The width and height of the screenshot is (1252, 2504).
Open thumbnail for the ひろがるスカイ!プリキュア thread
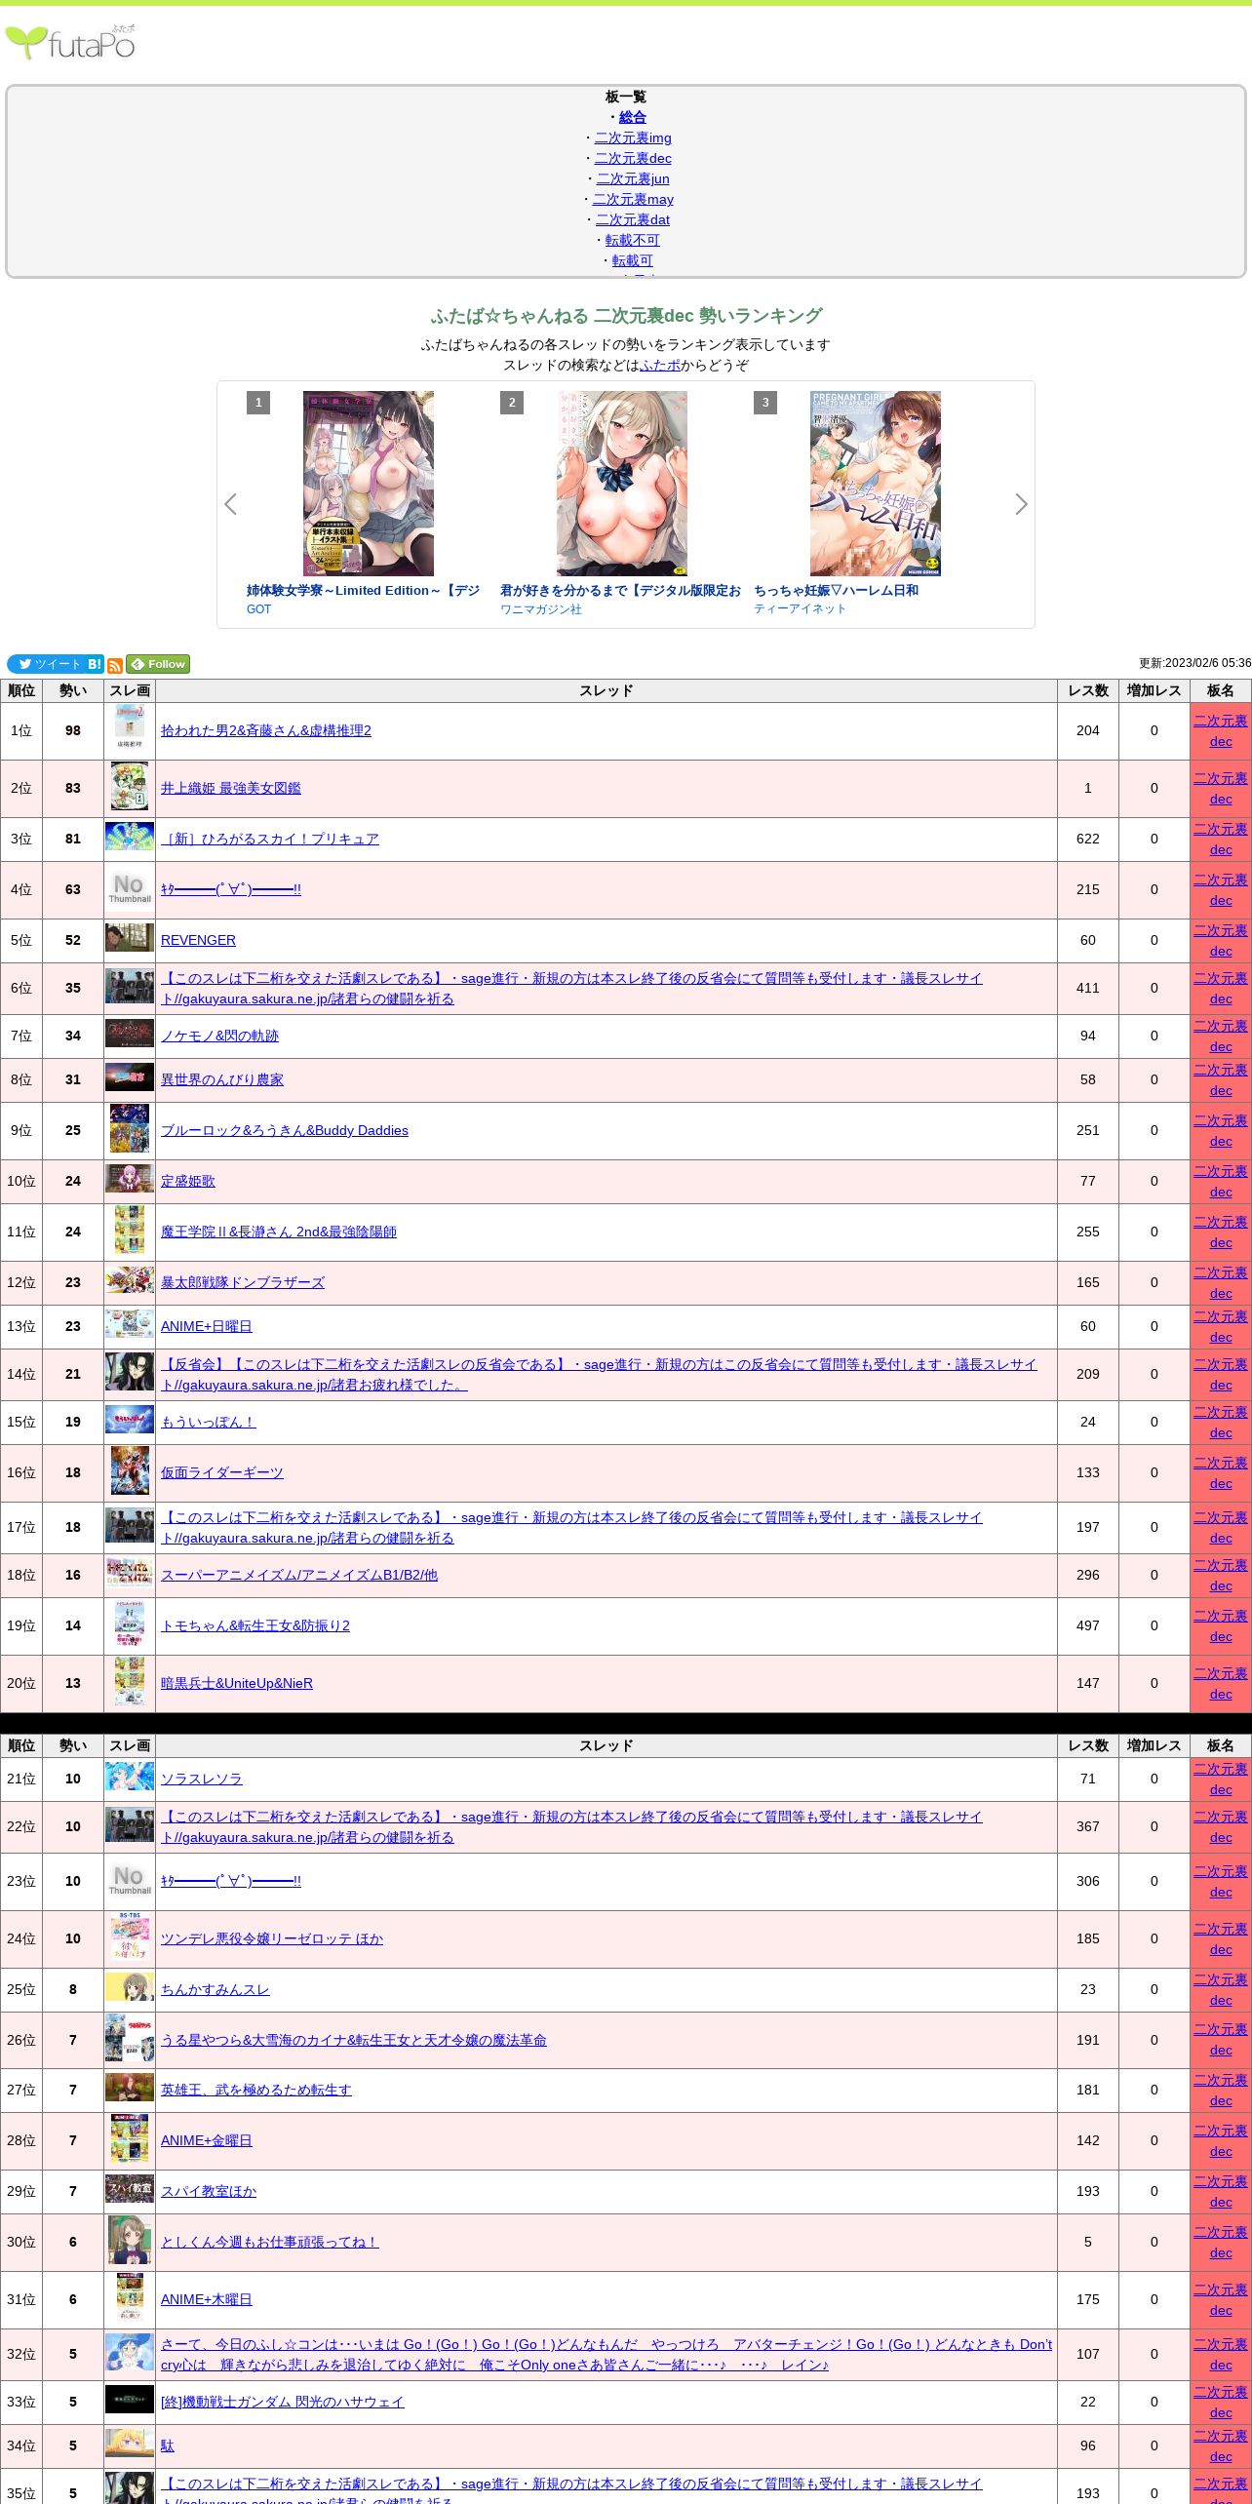click(x=130, y=837)
